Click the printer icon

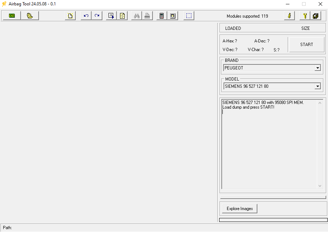147,16
